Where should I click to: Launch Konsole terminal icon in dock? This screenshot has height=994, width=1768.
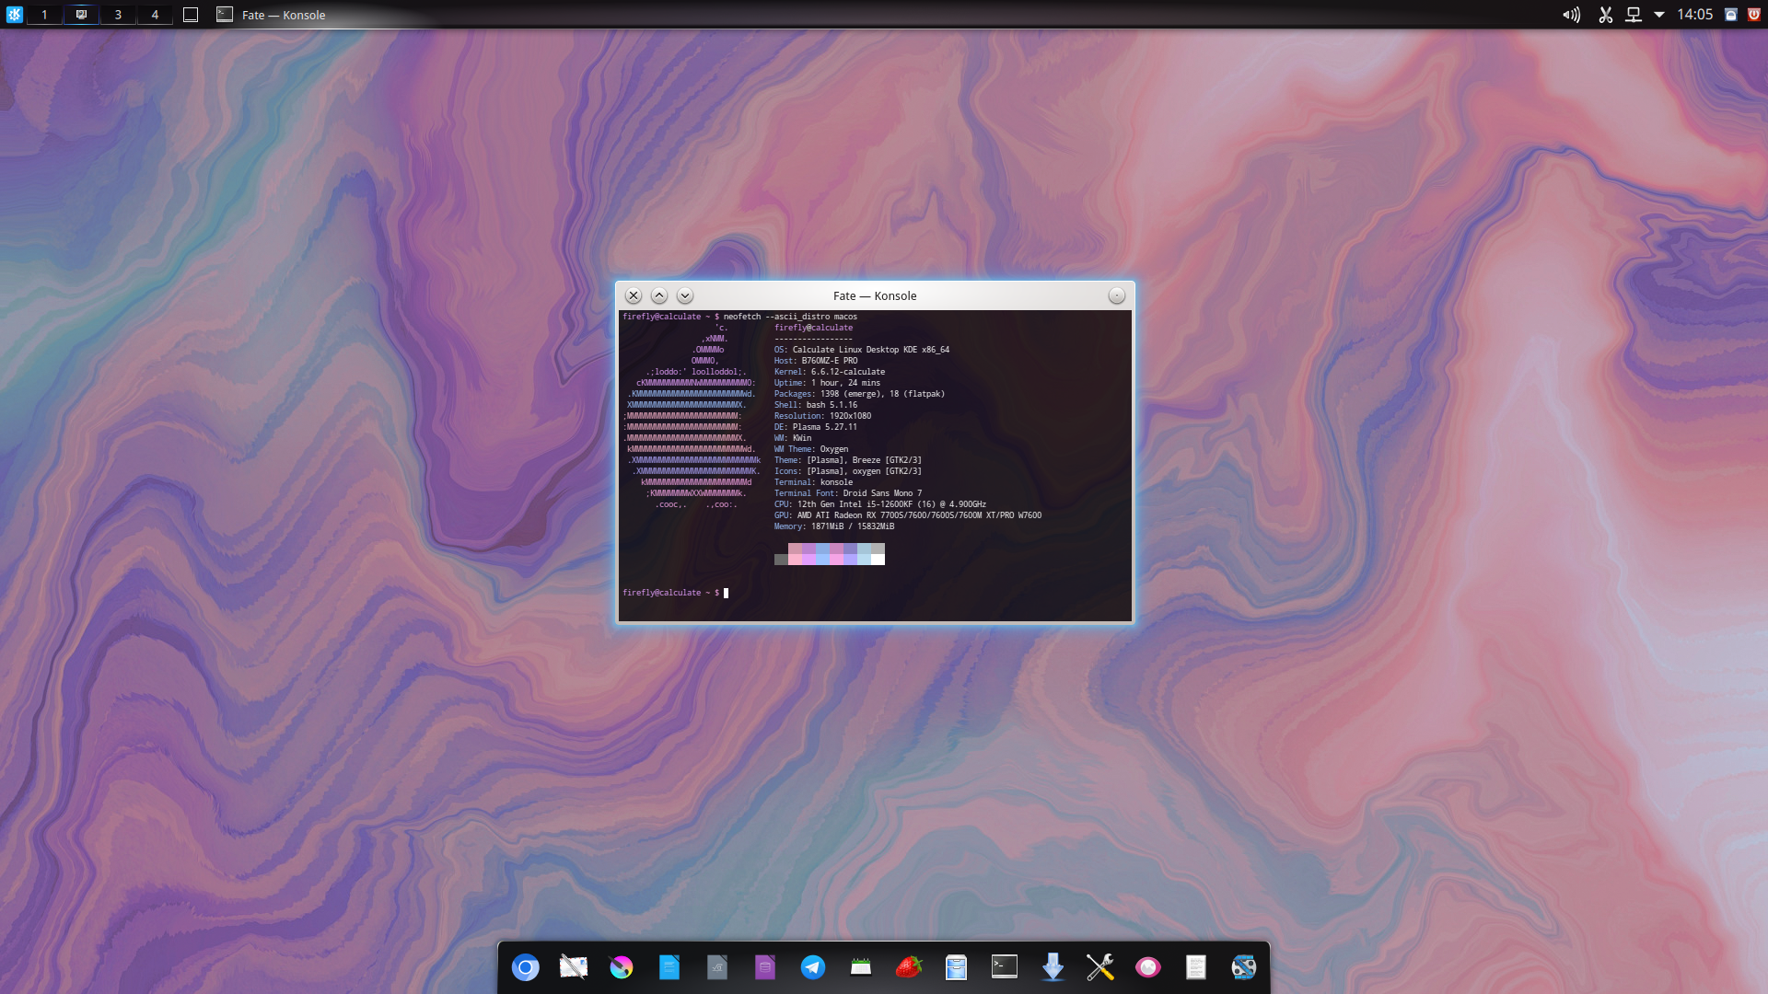click(1005, 966)
